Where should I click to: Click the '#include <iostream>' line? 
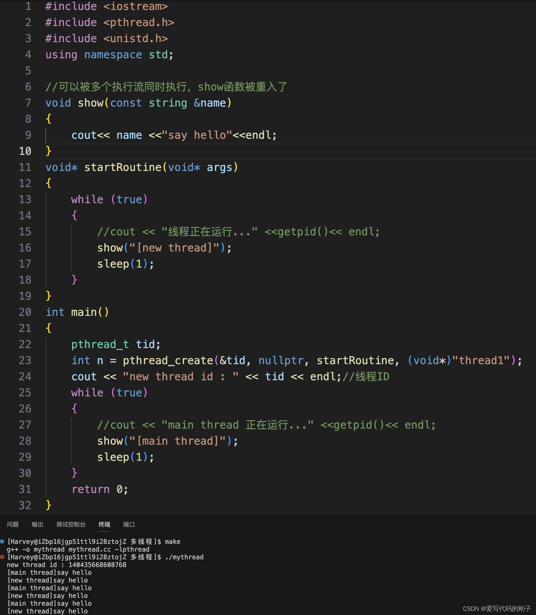[106, 6]
